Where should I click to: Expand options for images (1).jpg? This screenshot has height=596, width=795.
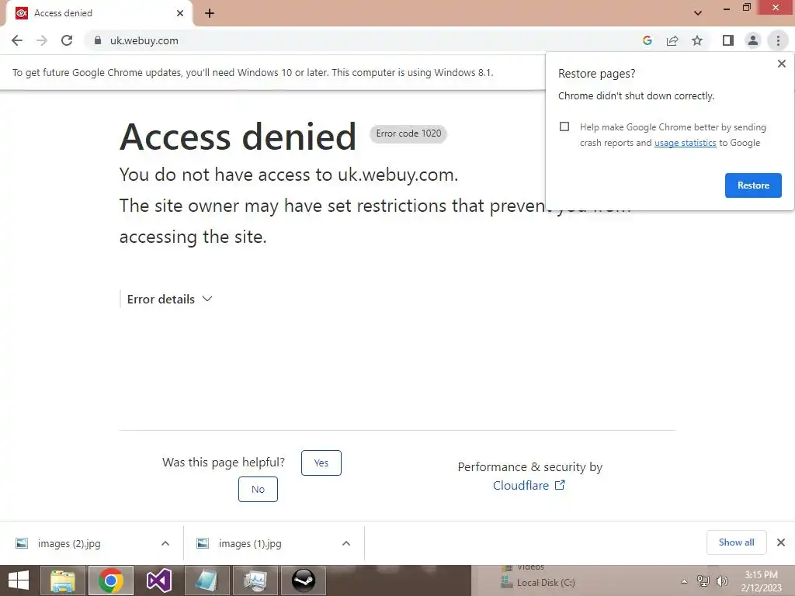click(346, 544)
